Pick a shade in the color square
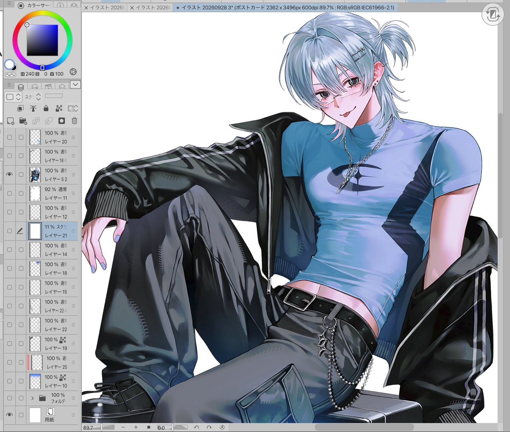 click(x=42, y=40)
